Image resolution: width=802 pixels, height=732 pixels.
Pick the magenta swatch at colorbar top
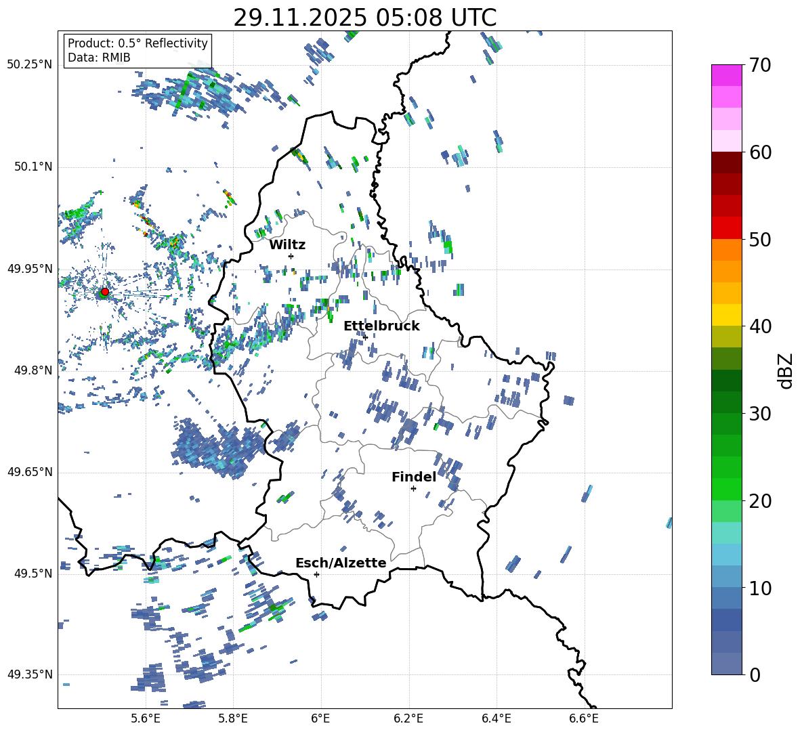tap(727, 75)
